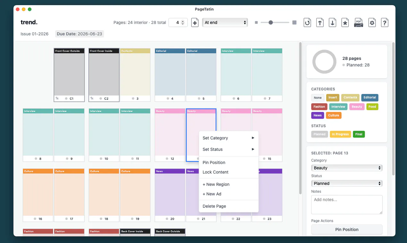
Task: Select the News page 20 thumbnail
Action: point(170,195)
